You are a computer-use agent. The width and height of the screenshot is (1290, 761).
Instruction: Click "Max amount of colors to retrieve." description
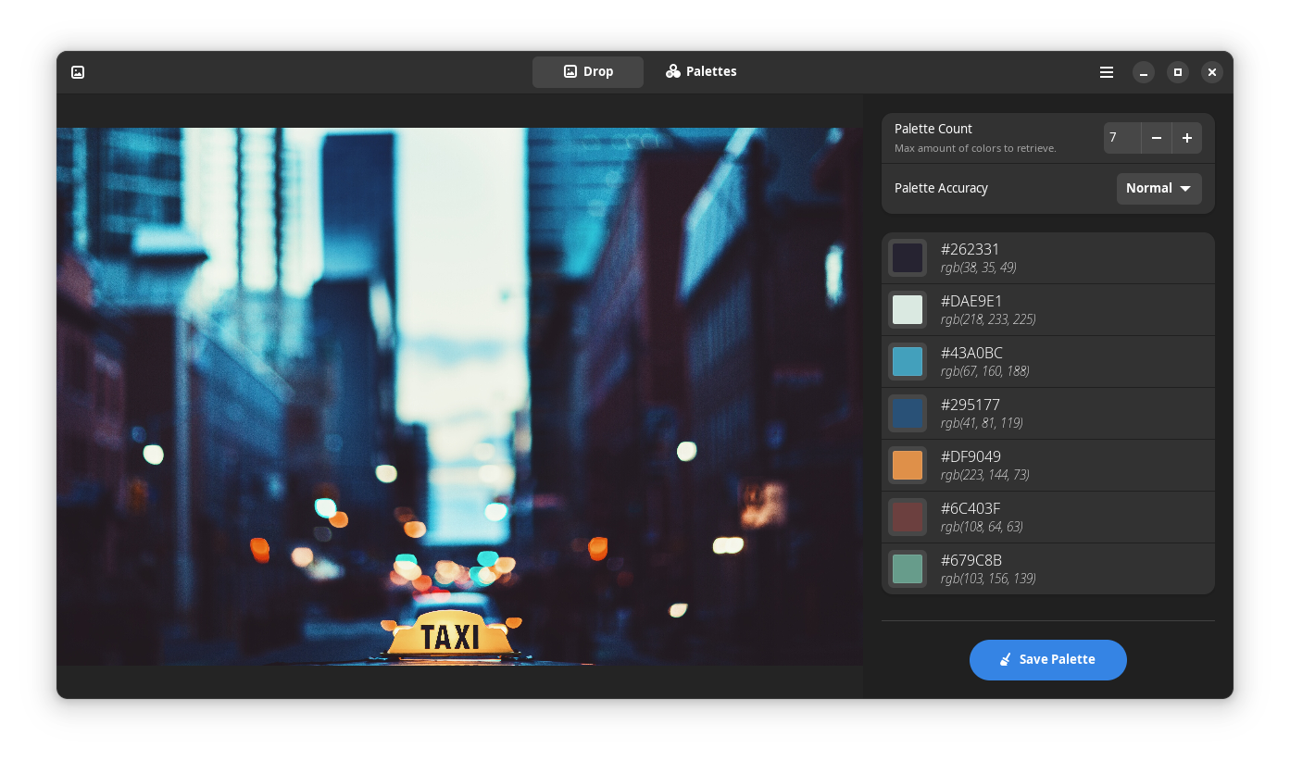coord(975,149)
